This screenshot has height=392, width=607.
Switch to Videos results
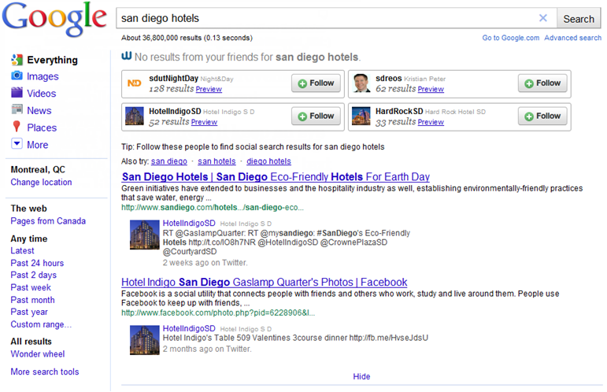tap(42, 94)
